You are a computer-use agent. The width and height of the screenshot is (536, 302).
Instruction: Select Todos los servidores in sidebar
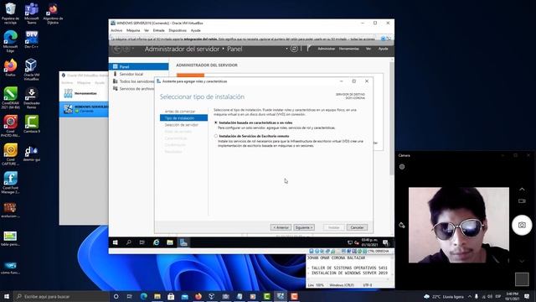133,81
